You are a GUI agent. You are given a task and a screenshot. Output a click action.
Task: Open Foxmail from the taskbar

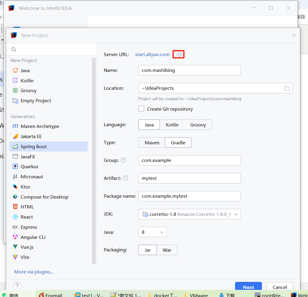tap(51, 295)
